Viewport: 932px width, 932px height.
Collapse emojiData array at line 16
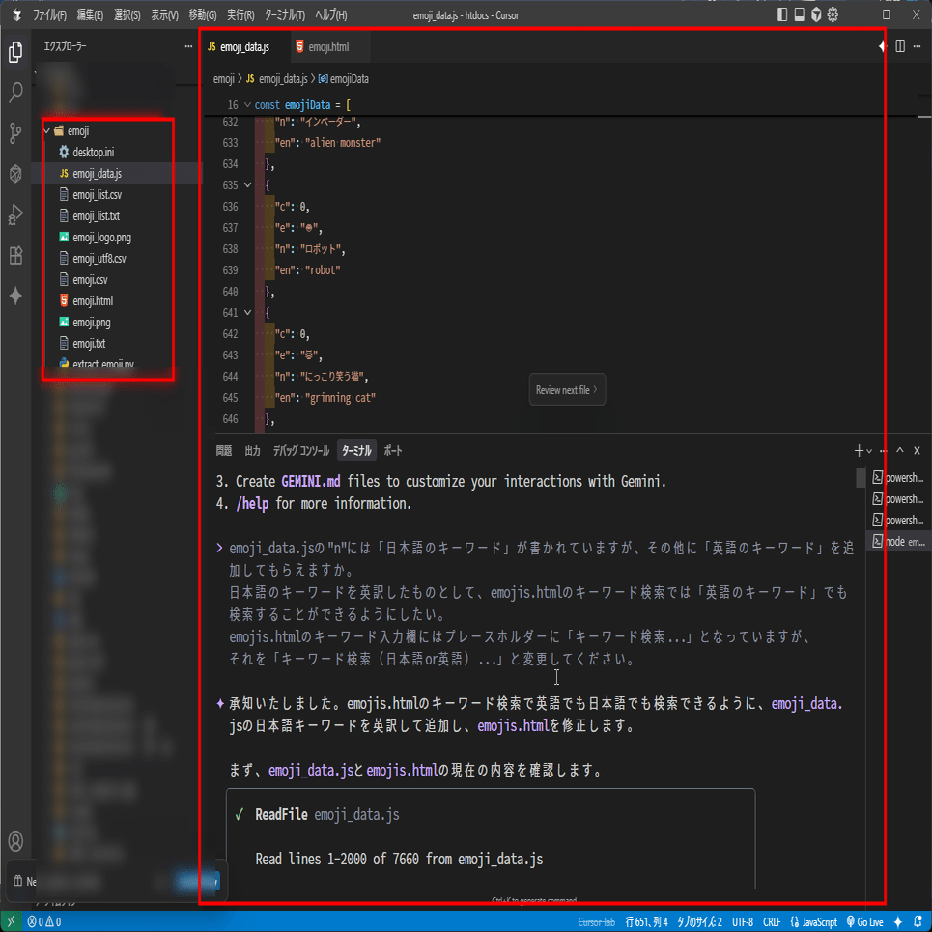coord(248,104)
